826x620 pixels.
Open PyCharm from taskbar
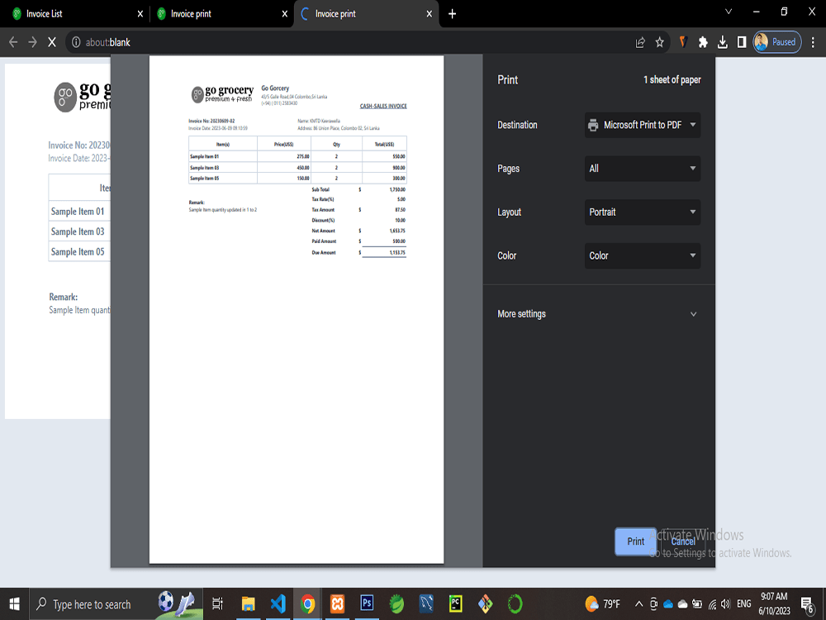pyautogui.click(x=456, y=604)
